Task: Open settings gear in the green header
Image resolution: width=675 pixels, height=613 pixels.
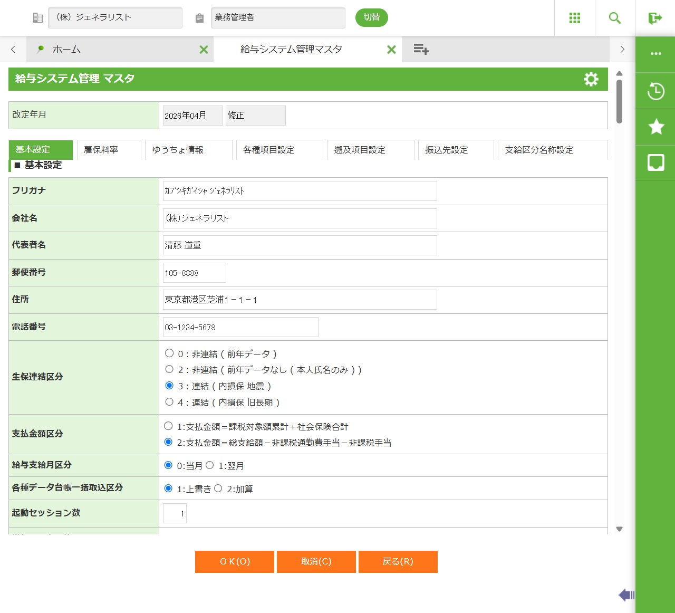Action: point(591,79)
